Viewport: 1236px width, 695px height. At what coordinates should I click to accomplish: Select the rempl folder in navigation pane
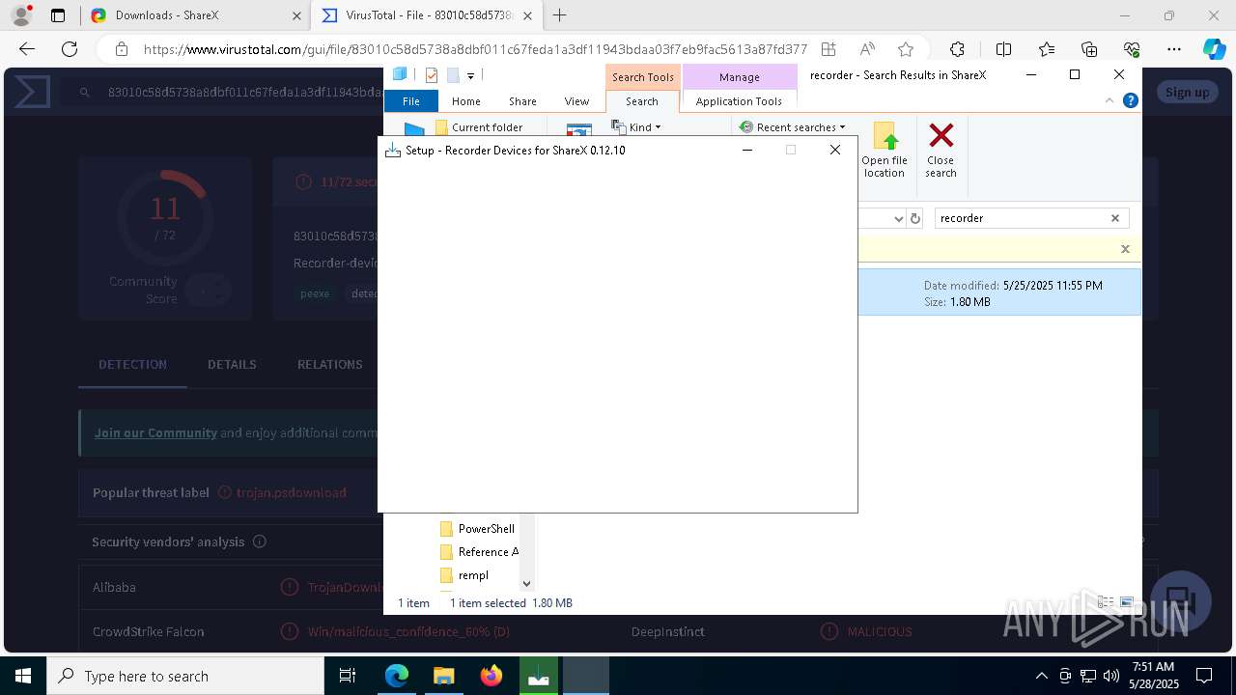pos(464,575)
